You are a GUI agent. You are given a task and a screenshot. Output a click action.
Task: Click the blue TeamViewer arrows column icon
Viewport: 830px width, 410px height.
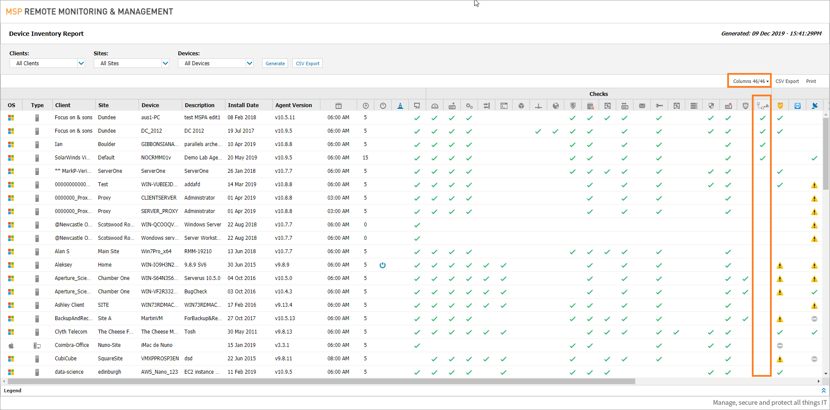(x=798, y=105)
